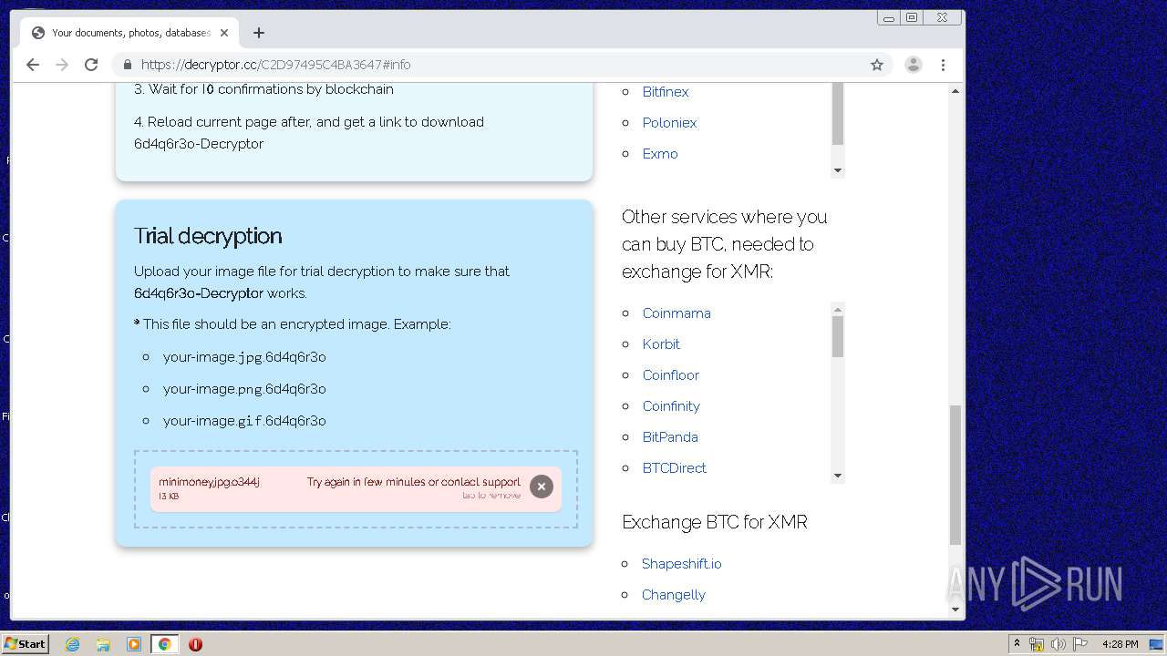Screen dimensions: 1167x656
Task: Open Windows Explorer from taskbar
Action: [103, 644]
